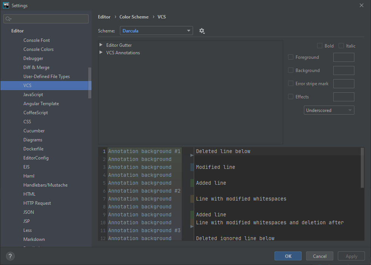
Task: Toggle the Foreground checkbox
Action: click(291, 57)
